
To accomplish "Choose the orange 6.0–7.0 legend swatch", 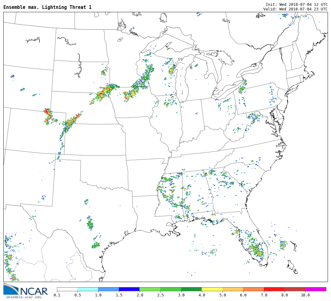I will point(253,289).
